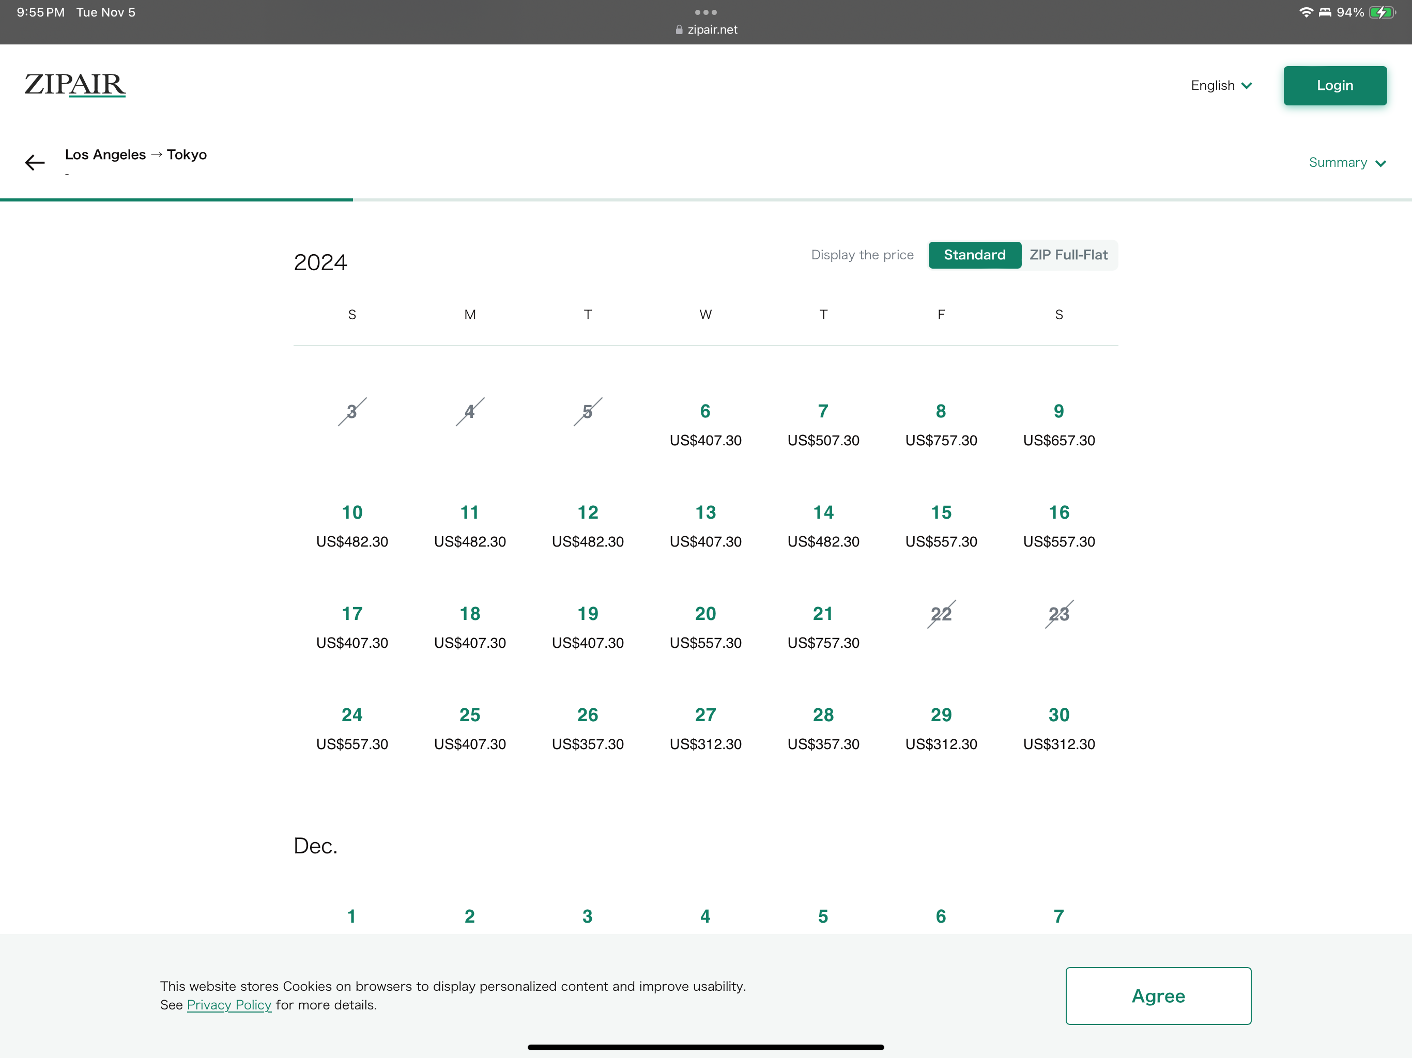
Task: Click the Los Angeles → Tokyo route text
Action: 136,154
